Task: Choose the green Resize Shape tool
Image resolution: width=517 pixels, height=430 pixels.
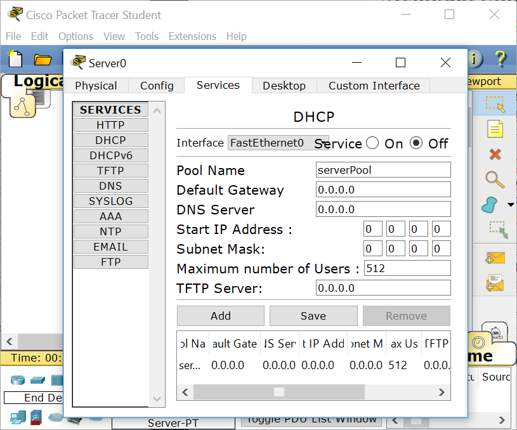Action: click(x=498, y=230)
